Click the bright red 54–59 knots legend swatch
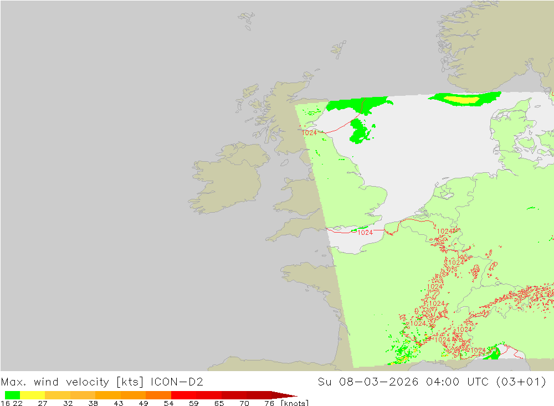This screenshot has width=554, height=406. point(184,395)
